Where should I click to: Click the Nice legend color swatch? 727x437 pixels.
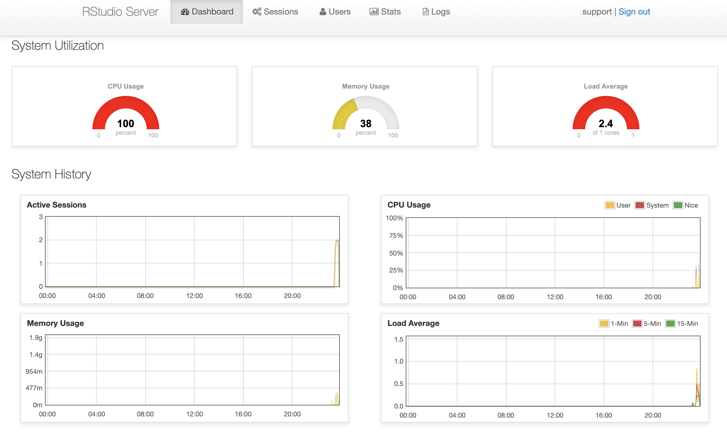tap(678, 205)
